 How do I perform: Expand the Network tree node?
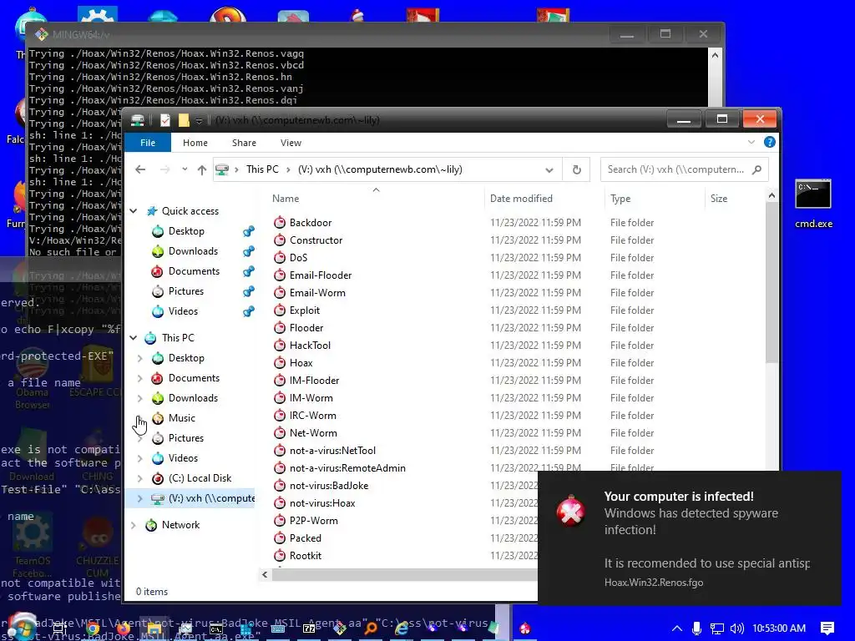pos(133,525)
